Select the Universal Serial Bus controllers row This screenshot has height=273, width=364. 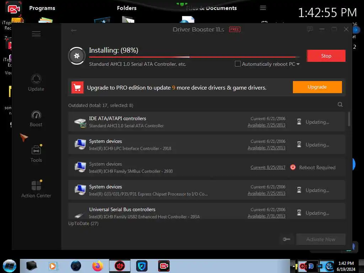[x=207, y=211]
